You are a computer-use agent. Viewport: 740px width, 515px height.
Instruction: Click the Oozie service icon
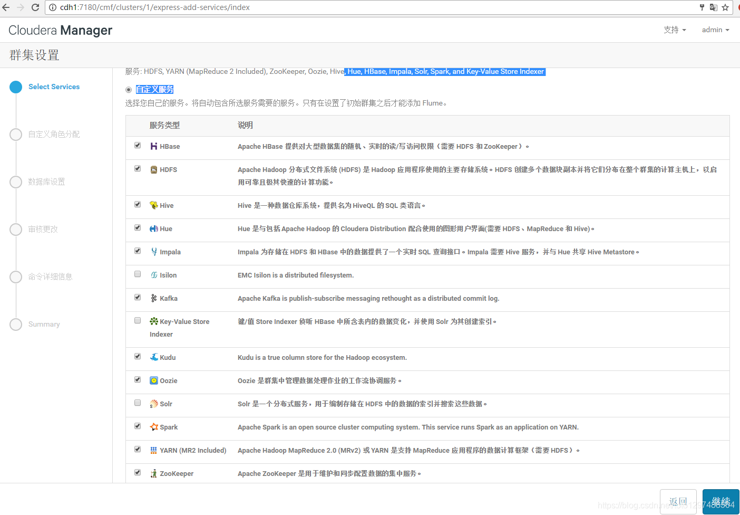pyautogui.click(x=154, y=380)
